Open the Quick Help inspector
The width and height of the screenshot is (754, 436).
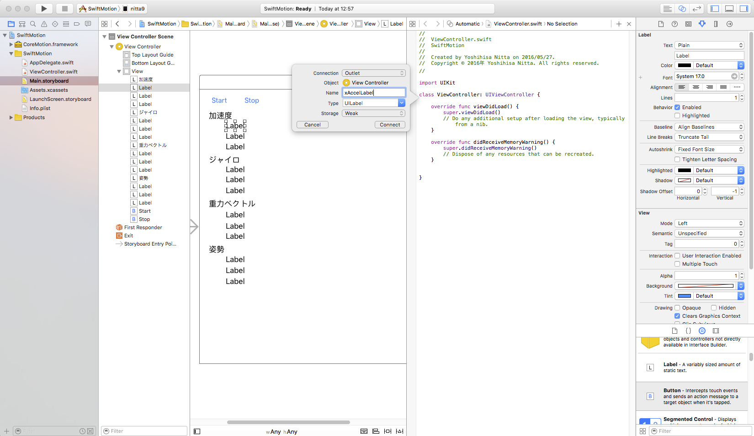(674, 24)
